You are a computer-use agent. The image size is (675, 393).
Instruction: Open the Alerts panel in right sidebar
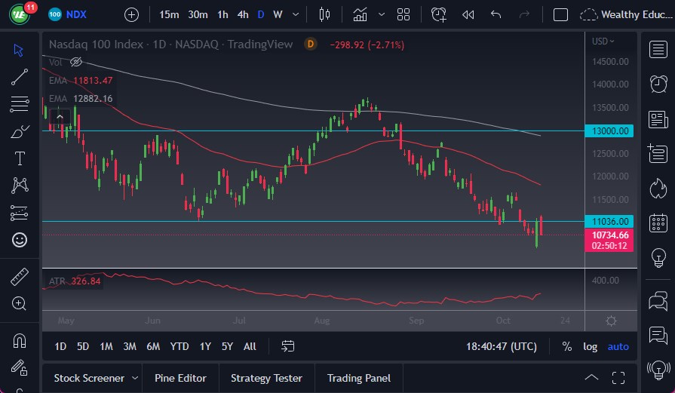click(x=658, y=83)
